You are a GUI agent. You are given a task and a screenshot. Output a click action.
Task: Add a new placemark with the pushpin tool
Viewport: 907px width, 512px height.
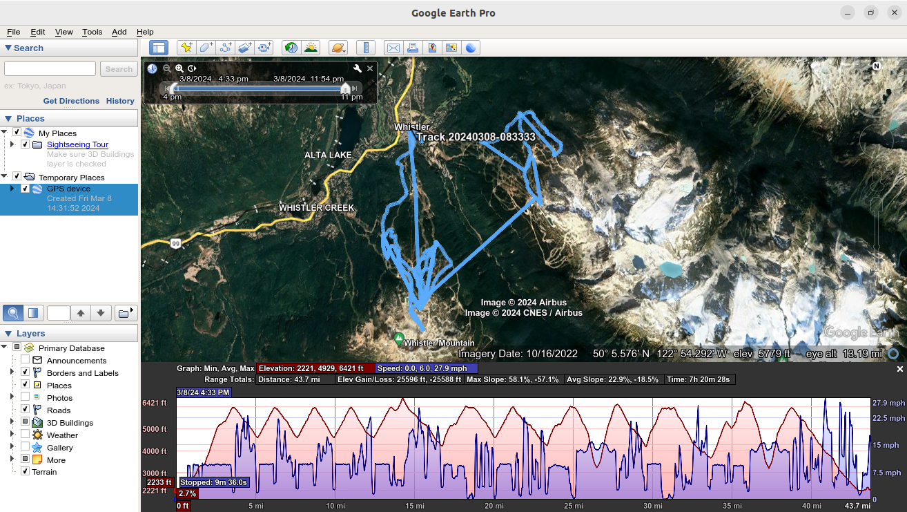pyautogui.click(x=186, y=48)
